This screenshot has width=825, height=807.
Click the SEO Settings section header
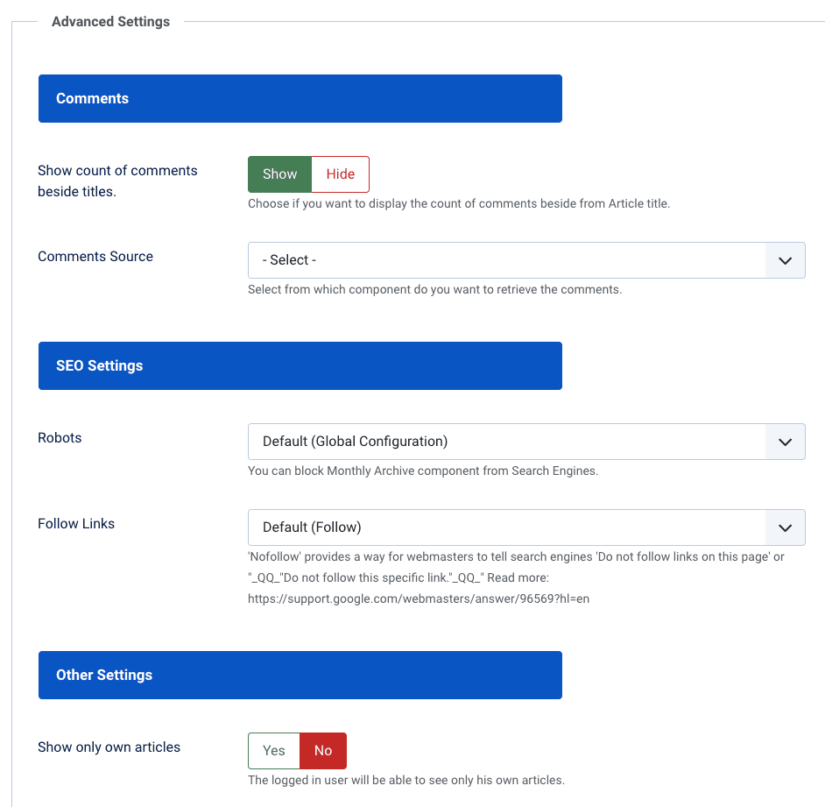(x=300, y=365)
